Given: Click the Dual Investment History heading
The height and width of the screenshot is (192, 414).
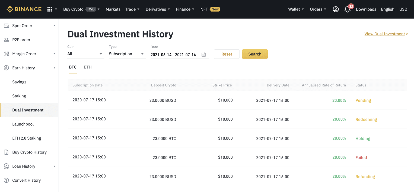Looking at the screenshot, I should click(x=120, y=34).
